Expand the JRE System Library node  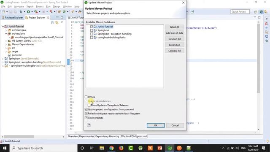click(x=6, y=41)
